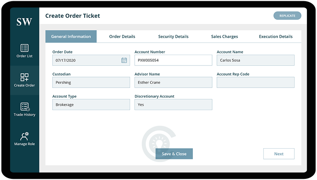This screenshot has width=317, height=180.
Task: Click the Save & Close button
Action: click(174, 154)
